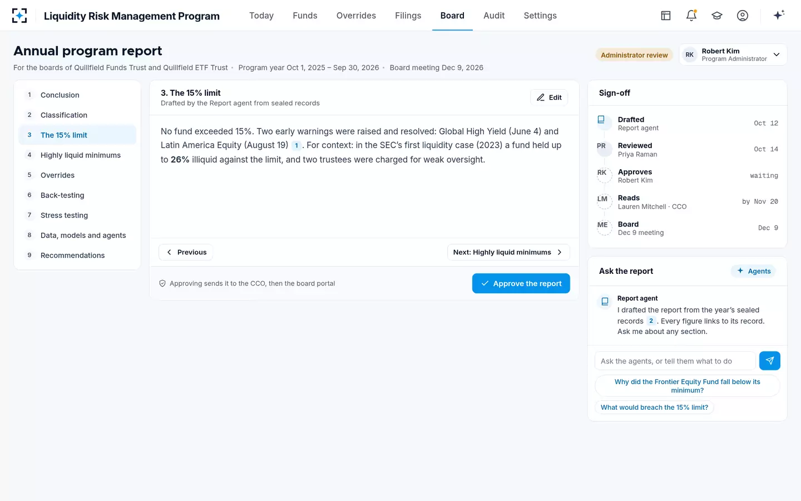Select section 4 Highly liquid minimums
801x501 pixels.
coord(77,155)
